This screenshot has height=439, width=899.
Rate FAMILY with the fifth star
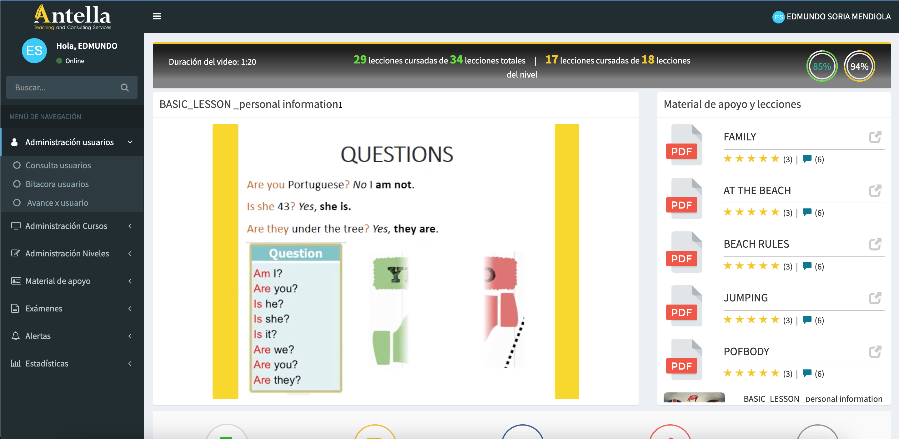(775, 159)
